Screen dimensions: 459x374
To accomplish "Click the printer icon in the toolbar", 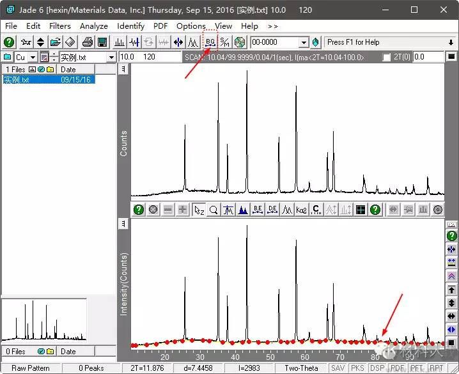I will coord(88,42).
